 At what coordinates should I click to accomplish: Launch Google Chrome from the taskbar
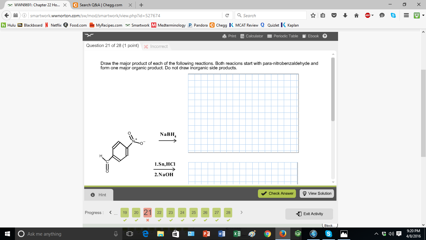click(x=268, y=234)
